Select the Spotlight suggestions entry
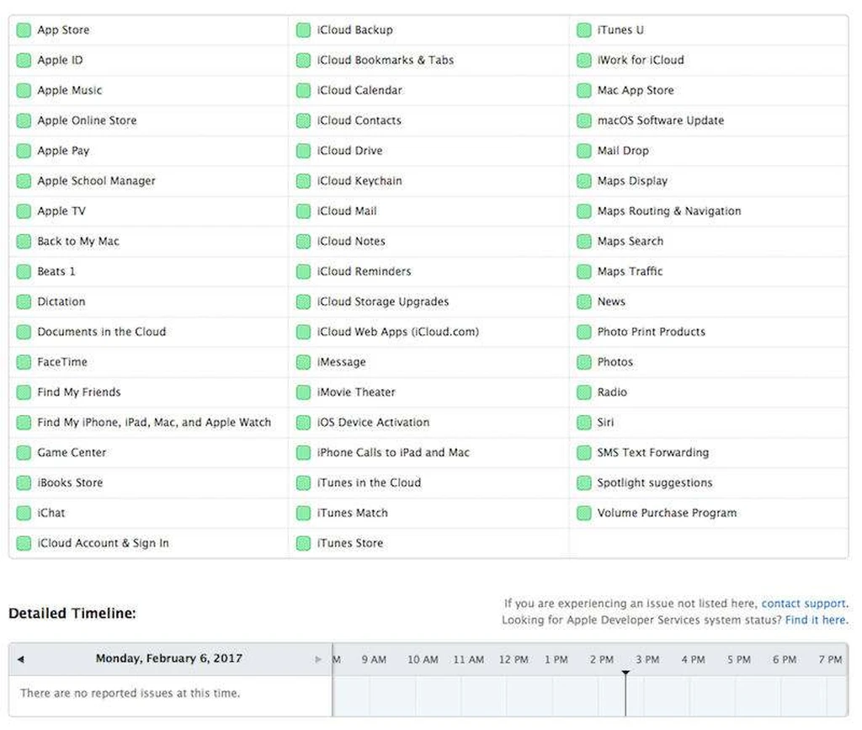Image resolution: width=862 pixels, height=730 pixels. tap(655, 482)
